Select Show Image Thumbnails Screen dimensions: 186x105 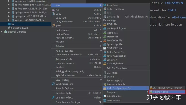(x=77, y=55)
